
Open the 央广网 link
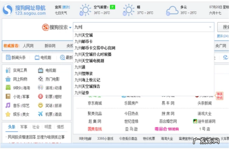click(221, 46)
